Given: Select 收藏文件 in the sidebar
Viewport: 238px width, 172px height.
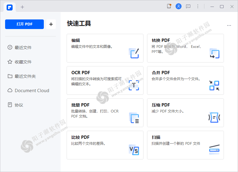Looking at the screenshot, I should tap(23, 62).
